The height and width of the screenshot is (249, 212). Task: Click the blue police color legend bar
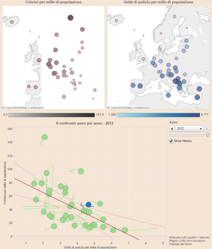click(158, 115)
